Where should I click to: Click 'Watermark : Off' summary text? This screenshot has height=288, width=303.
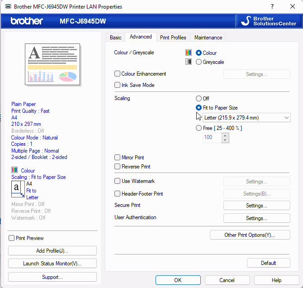(x=28, y=217)
